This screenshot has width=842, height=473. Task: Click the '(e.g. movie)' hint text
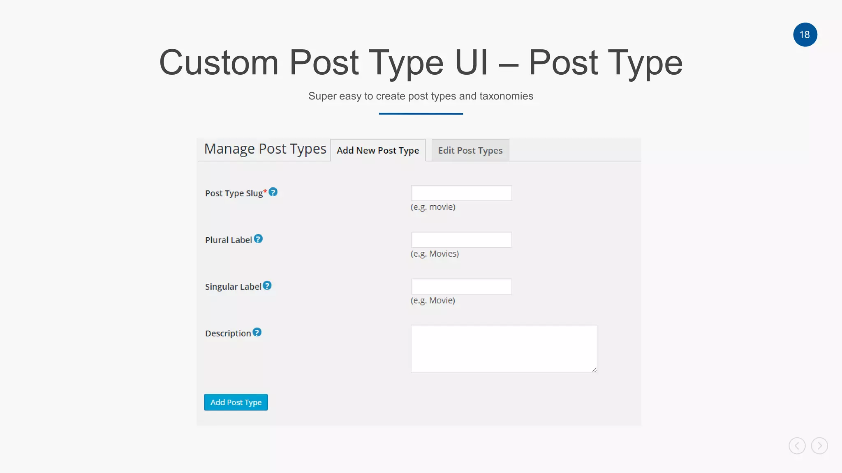pos(433,207)
